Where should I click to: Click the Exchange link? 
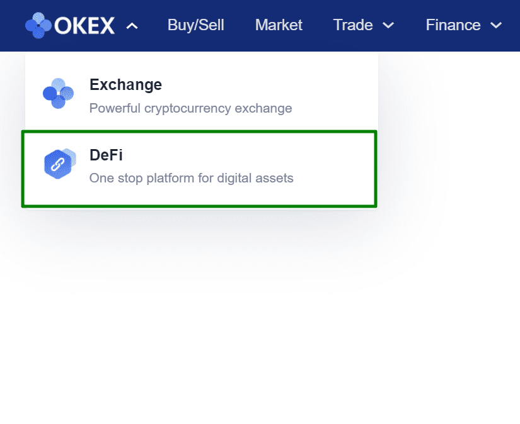(125, 84)
